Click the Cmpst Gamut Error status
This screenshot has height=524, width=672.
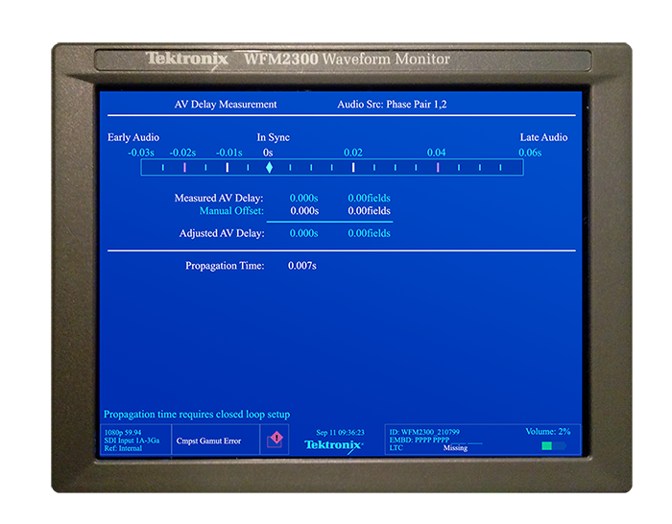tap(208, 441)
